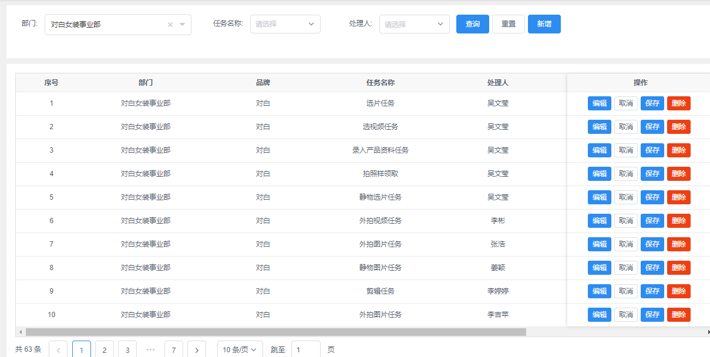Screen dimensions: 710x357
Task: Go to the previous page using left arrow
Action: pos(58,350)
